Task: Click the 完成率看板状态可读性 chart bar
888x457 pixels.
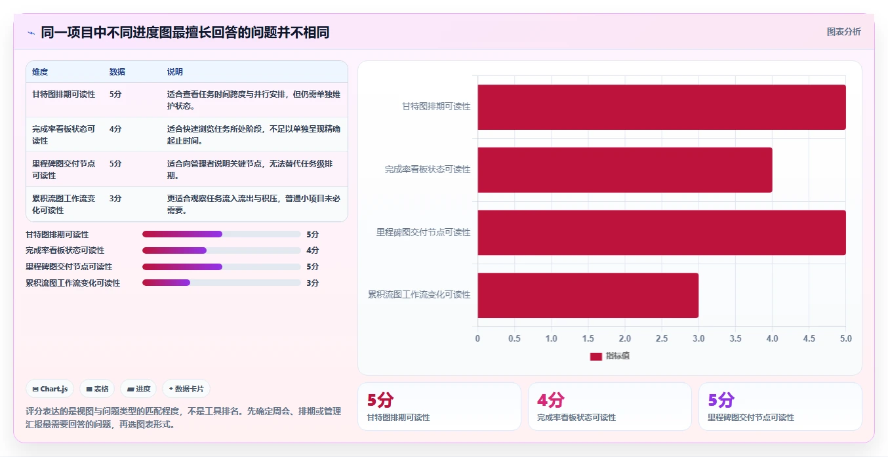Action: tap(624, 170)
